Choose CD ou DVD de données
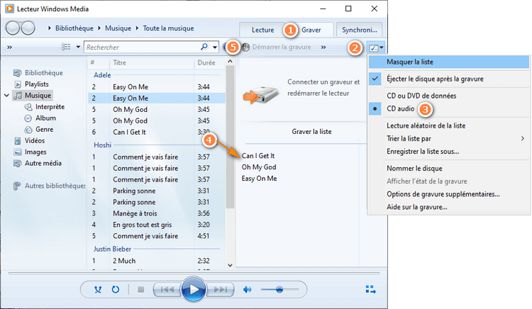The height and width of the screenshot is (309, 532). 426,95
